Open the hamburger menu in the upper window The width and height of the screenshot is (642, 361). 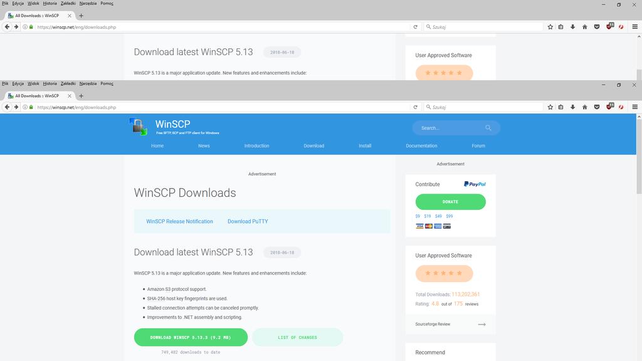635,27
